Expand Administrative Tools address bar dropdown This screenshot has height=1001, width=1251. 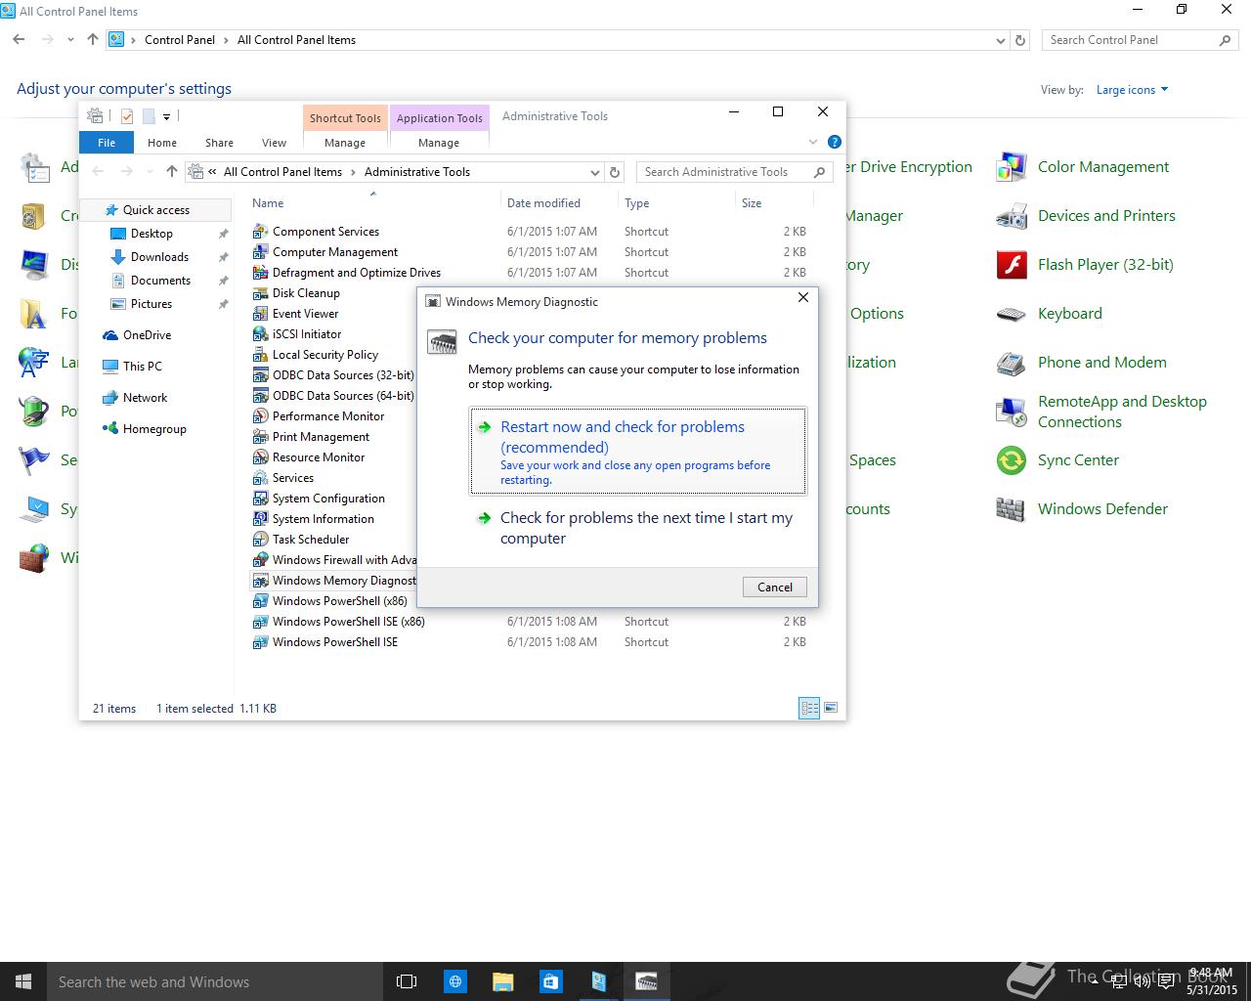pos(594,172)
